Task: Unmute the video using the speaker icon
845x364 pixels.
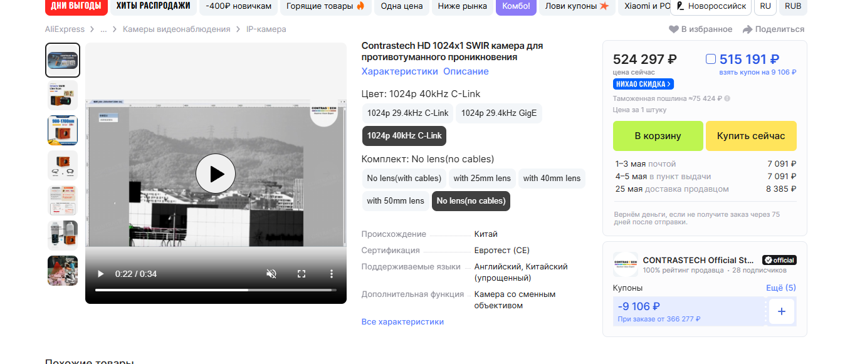Action: pyautogui.click(x=271, y=274)
